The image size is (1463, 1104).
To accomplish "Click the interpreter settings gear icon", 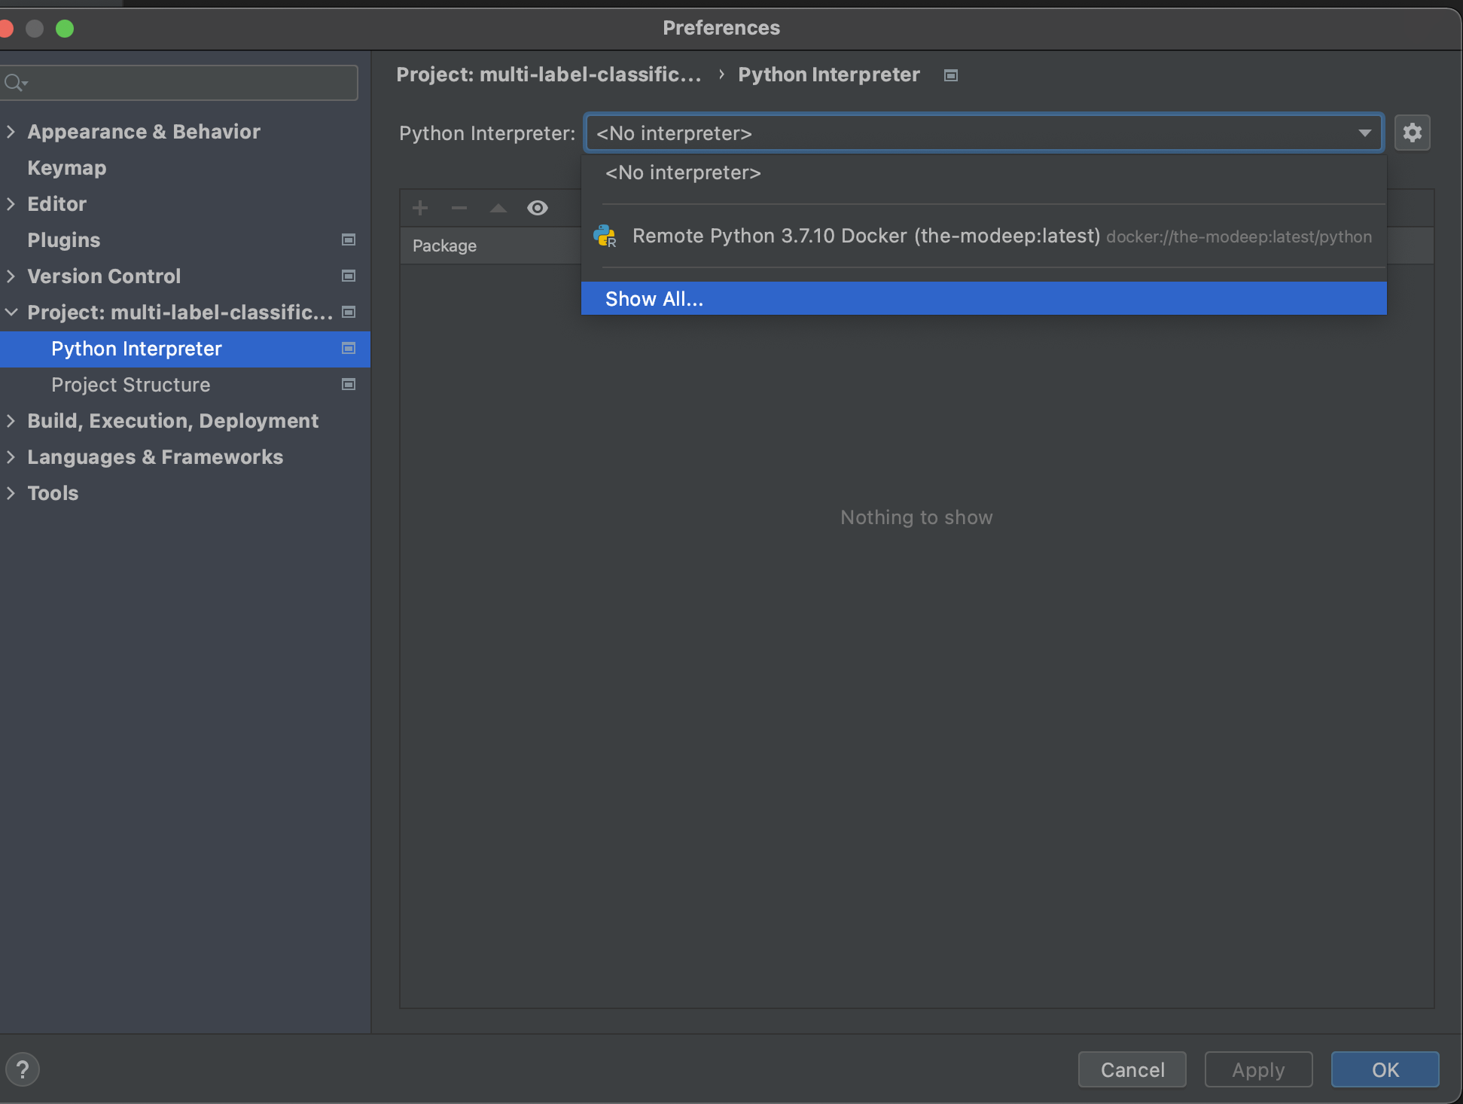I will pyautogui.click(x=1412, y=133).
